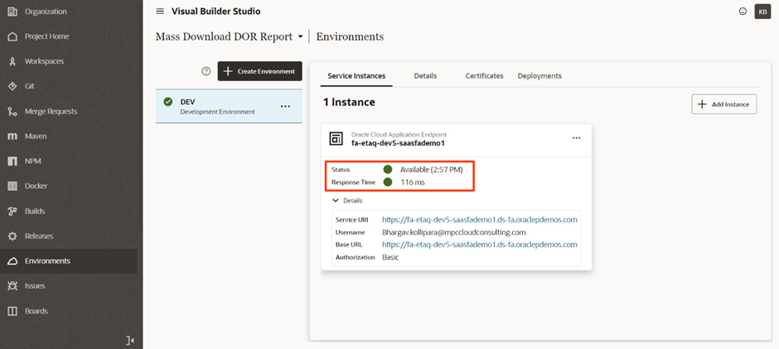Click the smiley feedback icon

pos(743,12)
